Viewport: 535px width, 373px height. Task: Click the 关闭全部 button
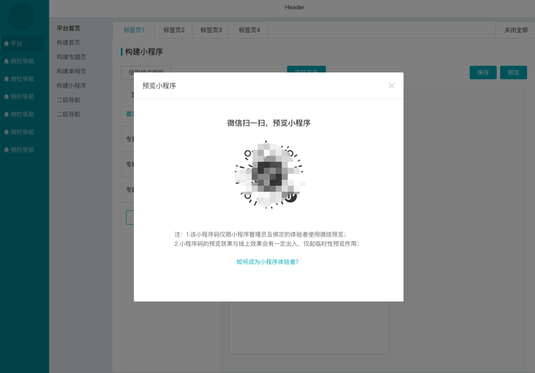(x=516, y=30)
